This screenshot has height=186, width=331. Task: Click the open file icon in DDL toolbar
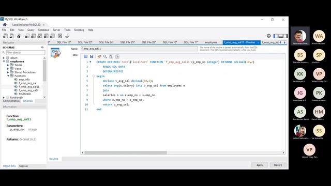(x=85, y=56)
